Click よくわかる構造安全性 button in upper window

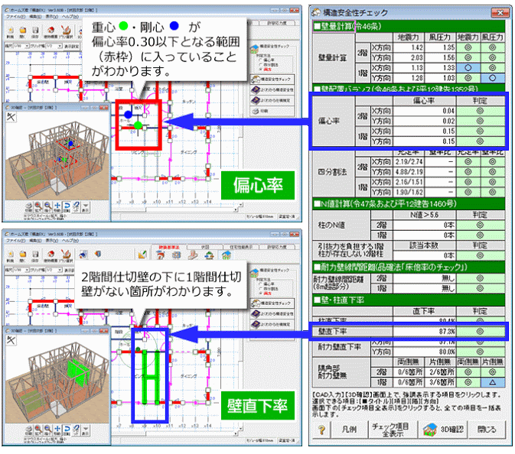272,90
